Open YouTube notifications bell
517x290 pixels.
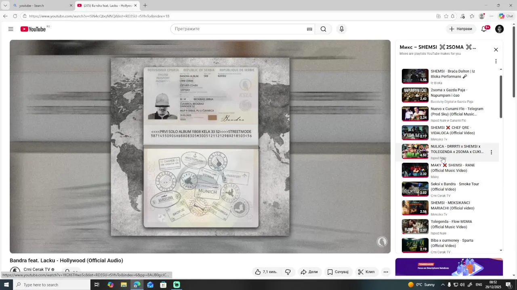coord(484,29)
